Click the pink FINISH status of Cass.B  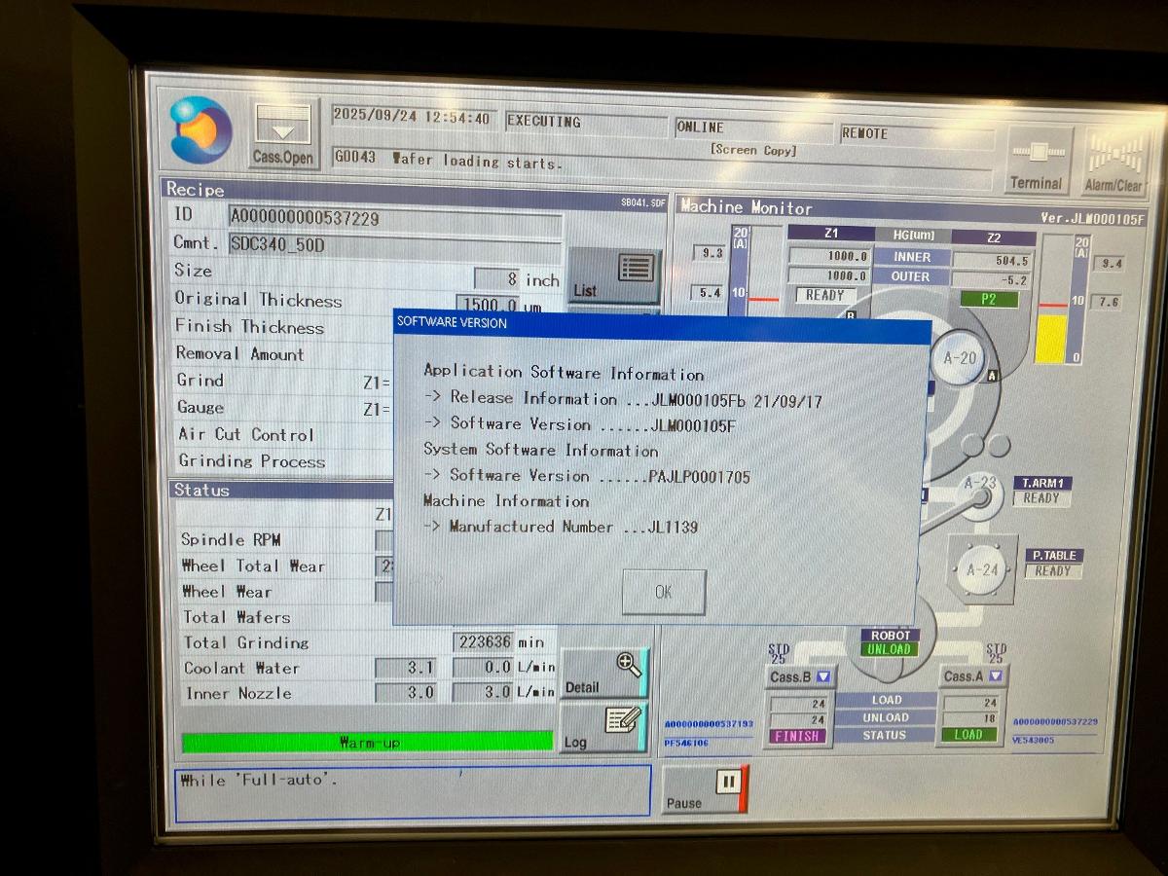[x=796, y=736]
